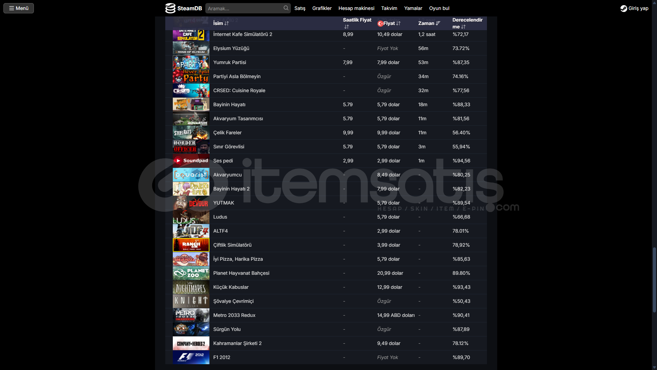The width and height of the screenshot is (657, 370).
Task: Open the Devour game thumbnail
Action: click(x=191, y=203)
